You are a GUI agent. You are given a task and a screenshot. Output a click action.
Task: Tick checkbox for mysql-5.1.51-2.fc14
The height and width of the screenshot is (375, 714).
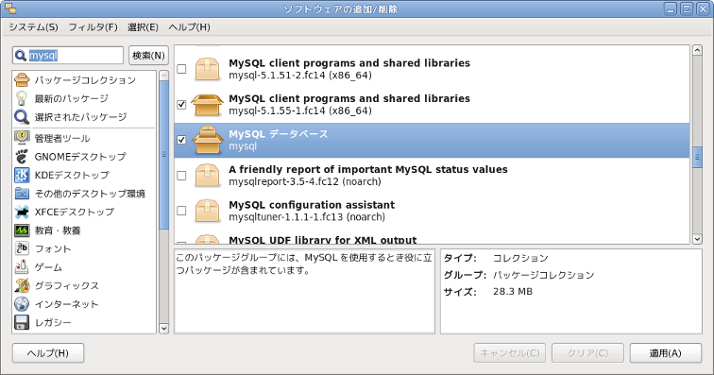pos(181,69)
